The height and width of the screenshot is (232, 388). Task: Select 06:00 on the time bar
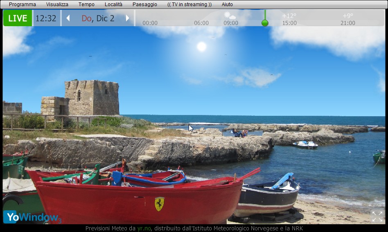pyautogui.click(x=201, y=23)
